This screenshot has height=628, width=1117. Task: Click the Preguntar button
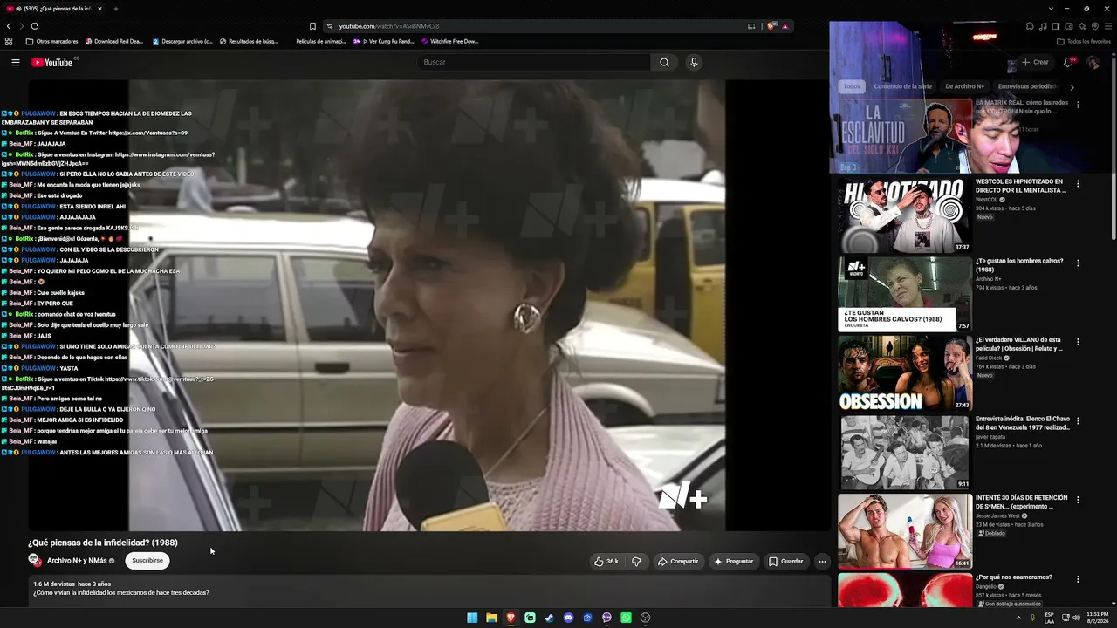point(734,562)
